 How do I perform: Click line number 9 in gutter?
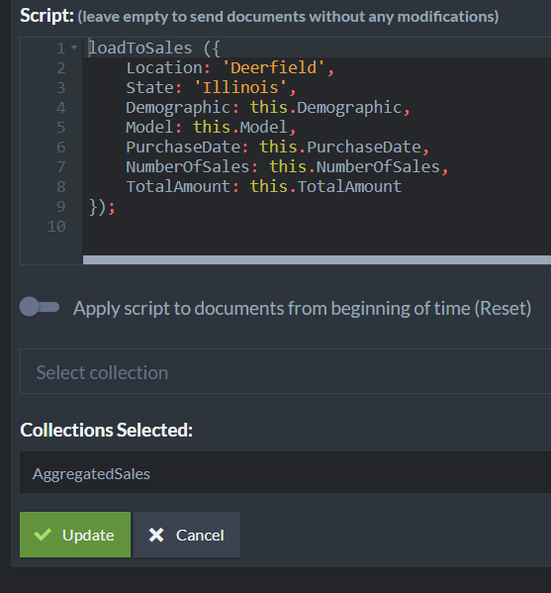pyautogui.click(x=61, y=207)
